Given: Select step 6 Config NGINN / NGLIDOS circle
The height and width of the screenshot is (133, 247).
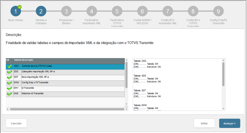Looking at the screenshot, I should [142, 11].
